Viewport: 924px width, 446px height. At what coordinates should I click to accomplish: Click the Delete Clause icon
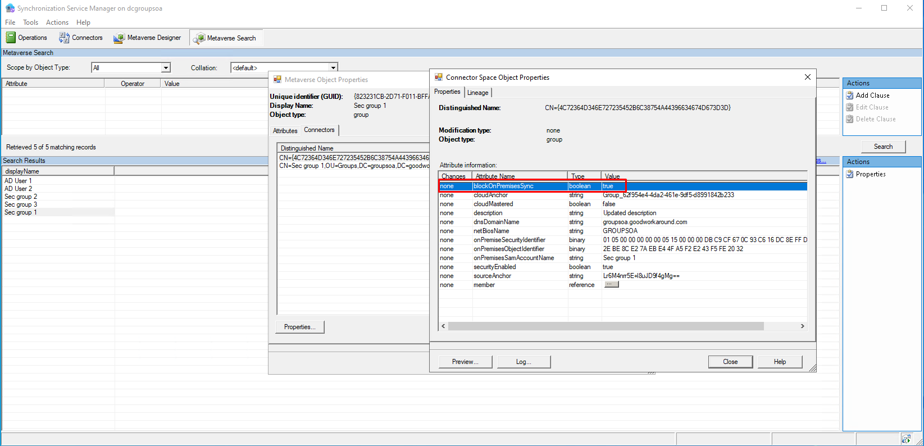click(850, 119)
